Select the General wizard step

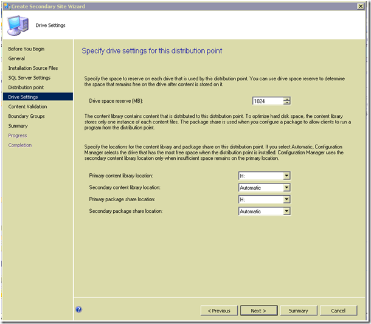point(16,58)
